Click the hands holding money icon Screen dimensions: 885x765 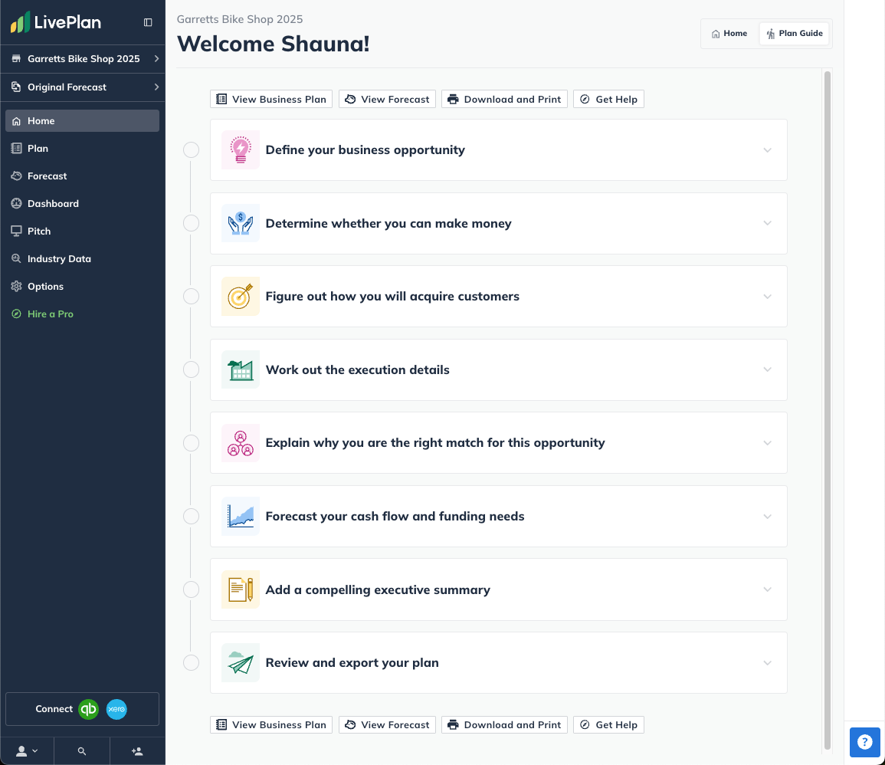pyautogui.click(x=241, y=223)
